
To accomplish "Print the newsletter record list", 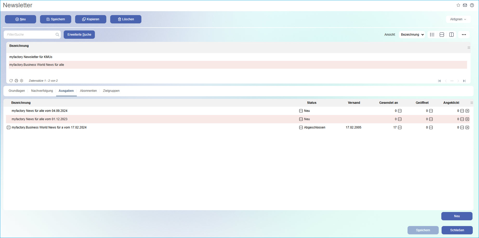I will click(x=16, y=81).
